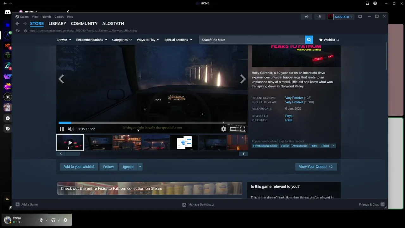Open Fears to Fathom collection banner
The image size is (405, 228).
(150, 188)
